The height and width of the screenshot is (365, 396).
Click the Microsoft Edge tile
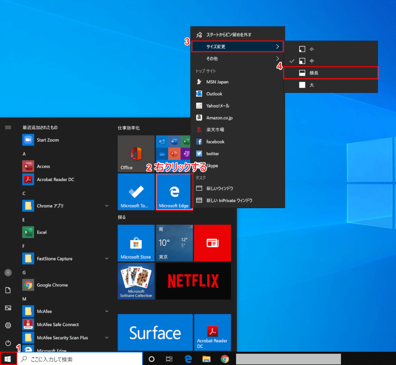(x=174, y=192)
